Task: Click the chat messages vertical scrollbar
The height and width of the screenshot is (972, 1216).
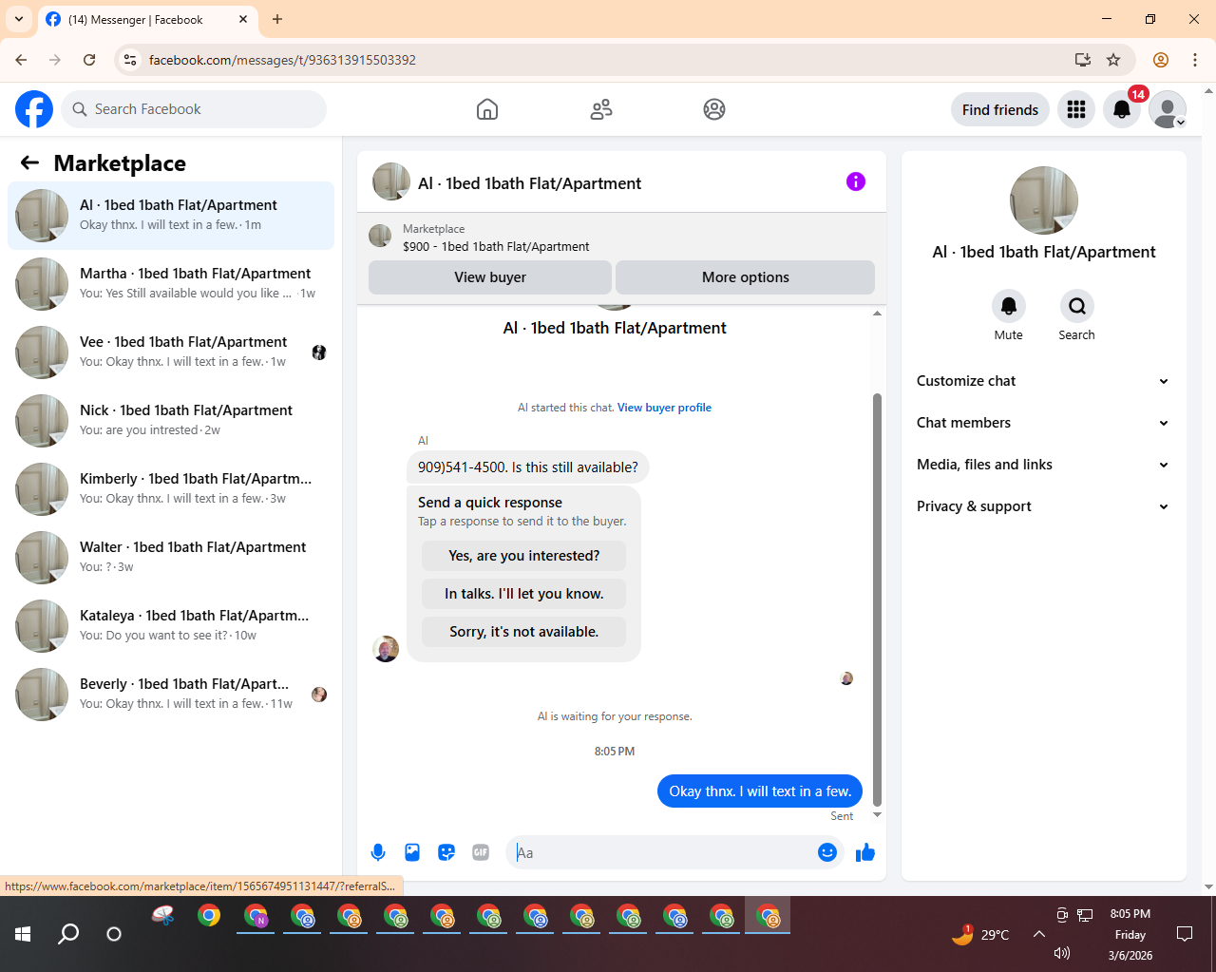Action: 877,599
